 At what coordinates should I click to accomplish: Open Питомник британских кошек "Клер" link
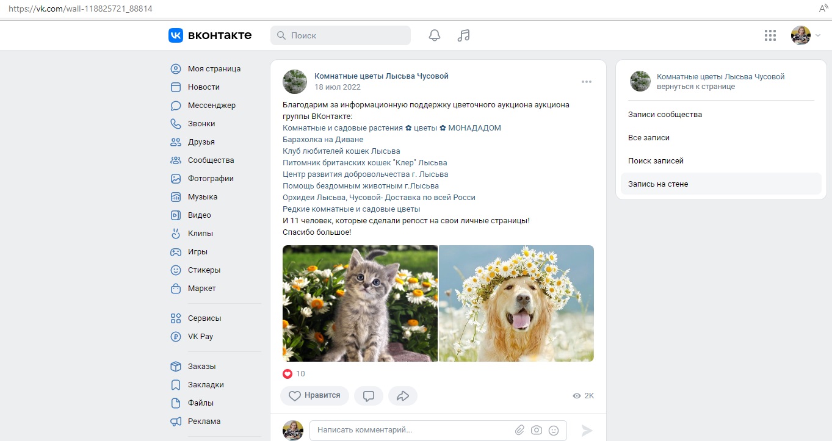(x=365, y=163)
